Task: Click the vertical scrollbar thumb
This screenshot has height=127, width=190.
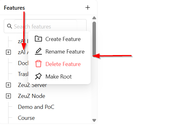Action: coord(94,39)
